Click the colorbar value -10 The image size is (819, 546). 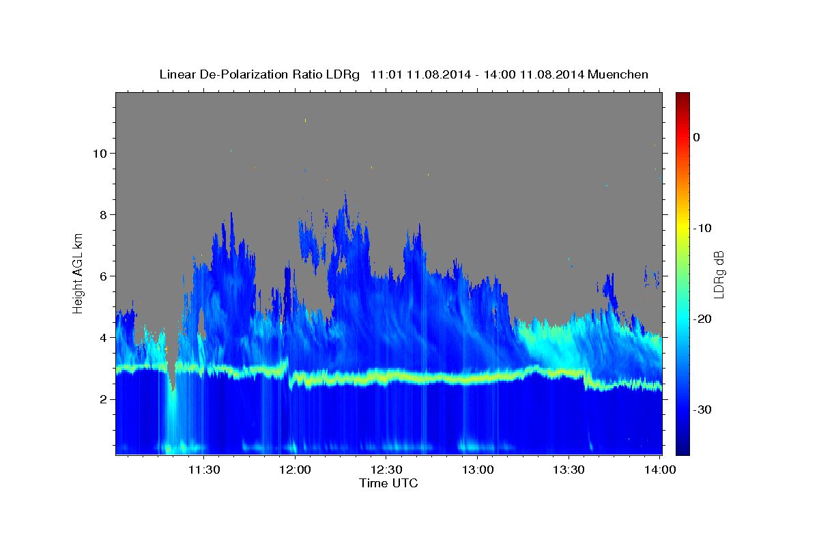[x=703, y=228]
